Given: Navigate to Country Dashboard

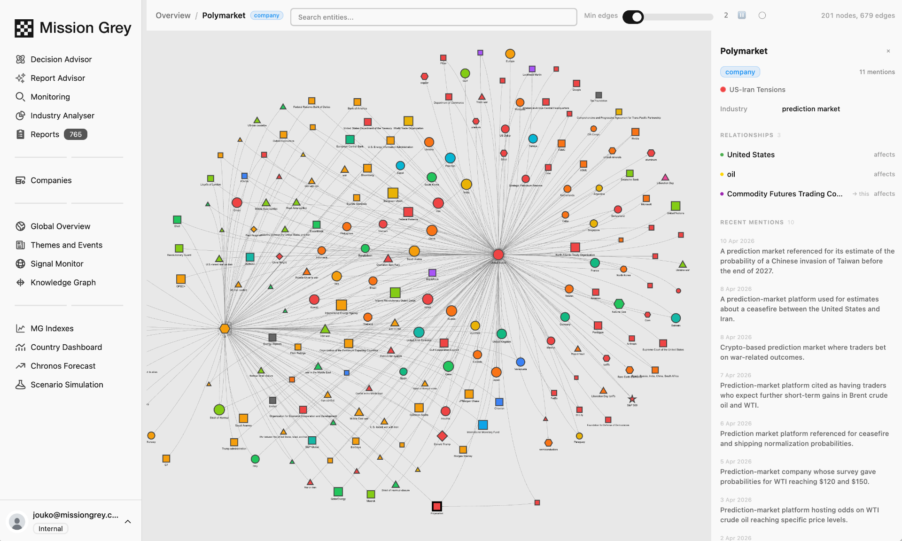Looking at the screenshot, I should [x=66, y=348].
